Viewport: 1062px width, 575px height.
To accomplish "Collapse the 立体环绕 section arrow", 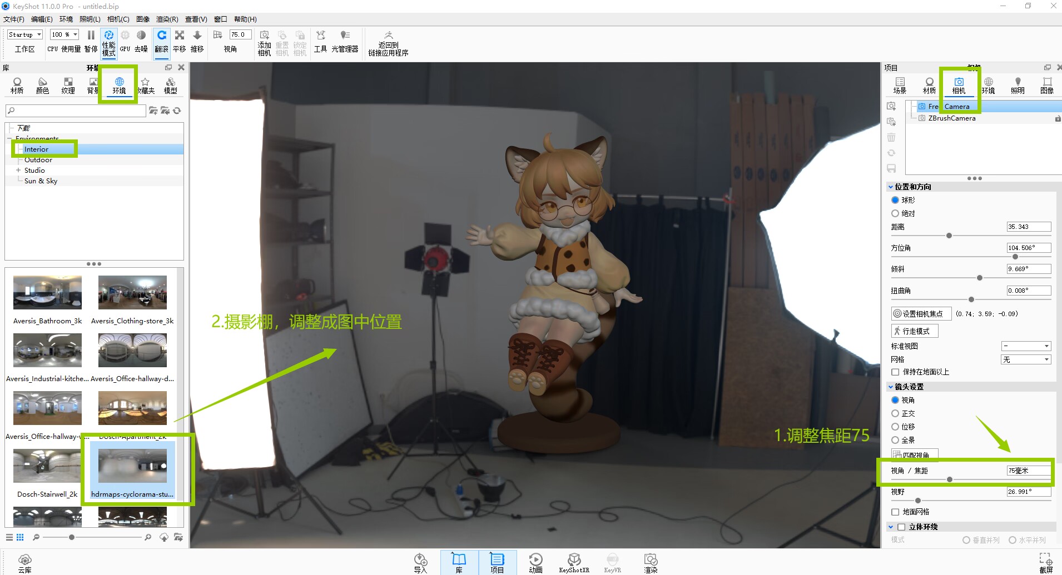I will click(891, 527).
